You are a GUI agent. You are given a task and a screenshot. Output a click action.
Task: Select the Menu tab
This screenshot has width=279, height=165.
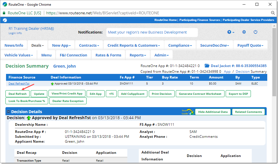(46, 55)
